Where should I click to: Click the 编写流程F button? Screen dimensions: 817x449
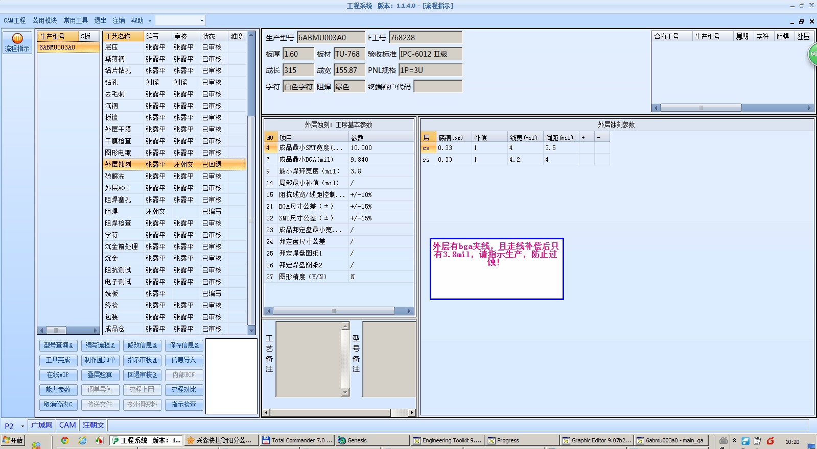(x=100, y=345)
